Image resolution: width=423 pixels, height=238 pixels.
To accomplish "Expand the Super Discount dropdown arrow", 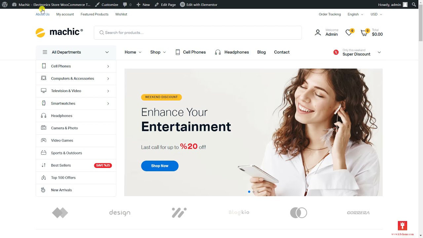I will [379, 52].
